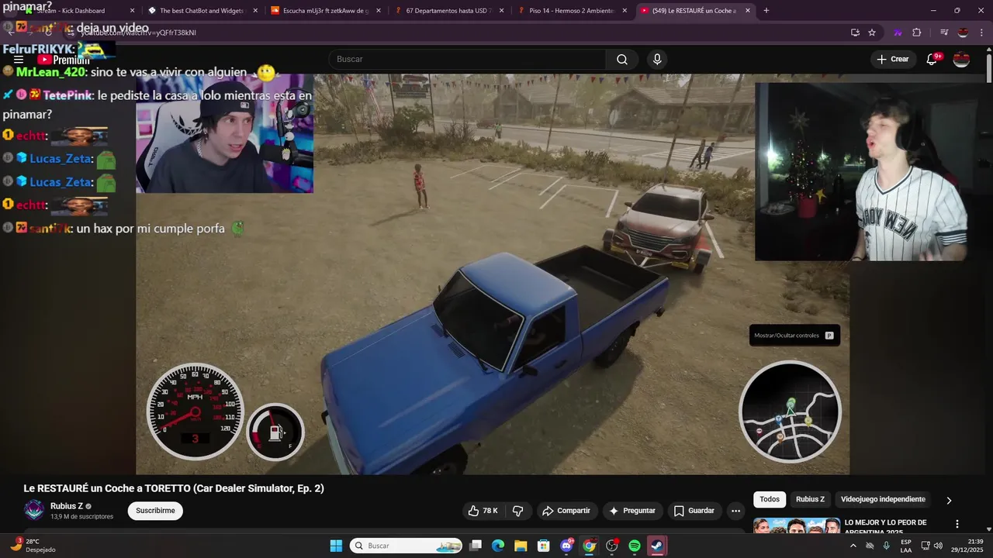Open the ESP LAA language selector
This screenshot has width=993, height=558.
pyautogui.click(x=906, y=546)
